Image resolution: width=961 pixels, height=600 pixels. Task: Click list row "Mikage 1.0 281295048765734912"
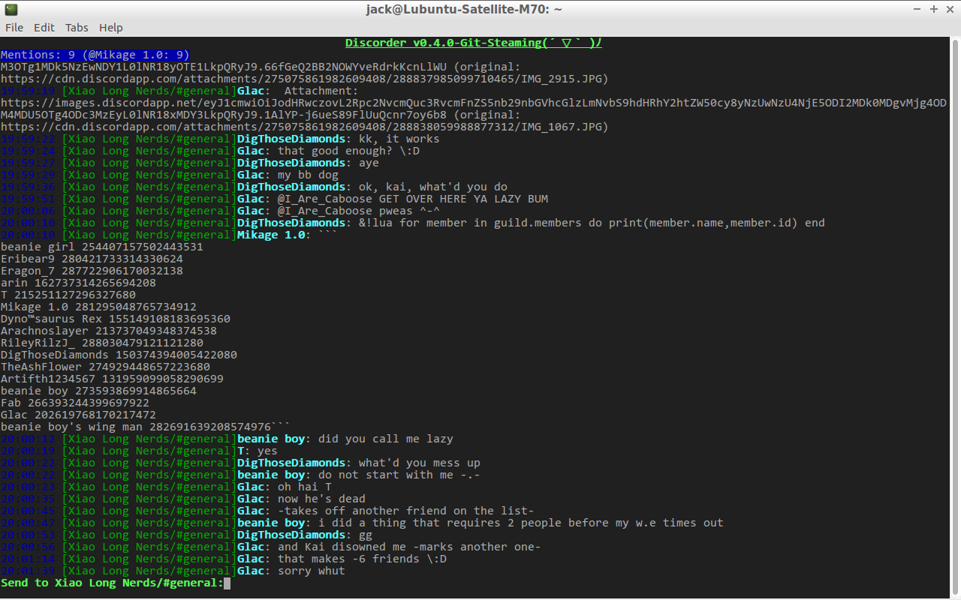(x=98, y=307)
